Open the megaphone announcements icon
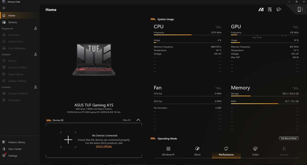The image size is (307, 165). (279, 9)
